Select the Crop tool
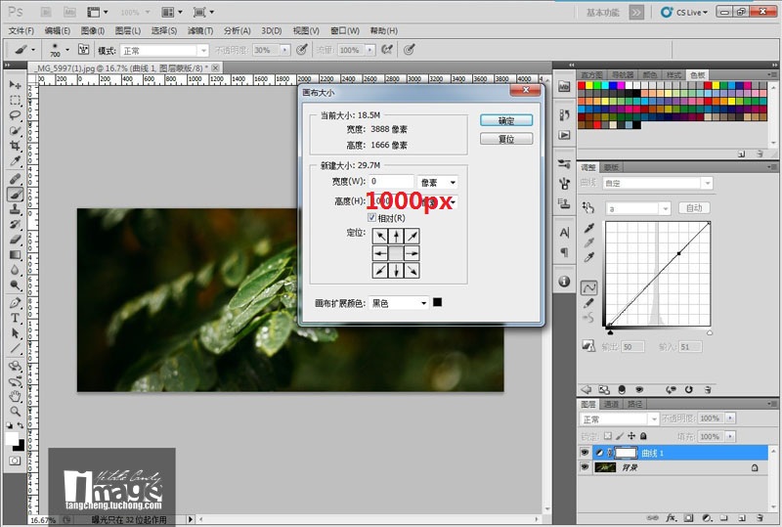 tap(16, 145)
